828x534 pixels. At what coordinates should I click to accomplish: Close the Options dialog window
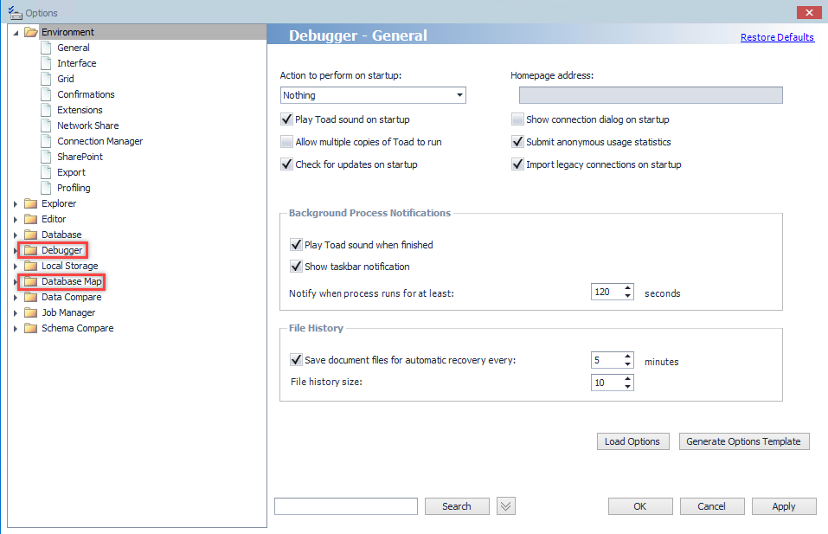point(809,13)
